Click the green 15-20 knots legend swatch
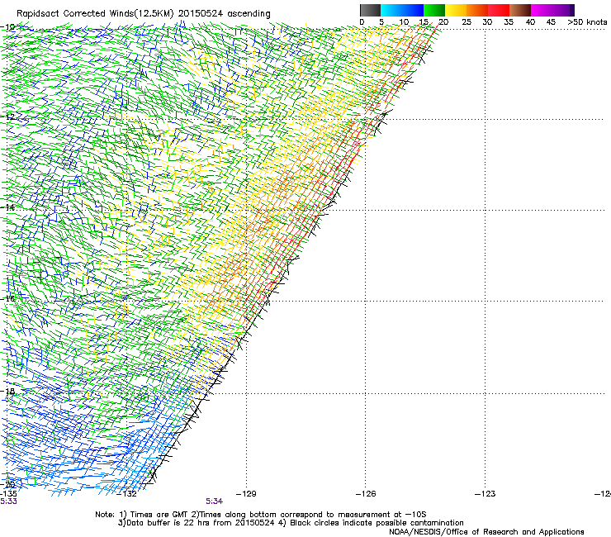The height and width of the screenshot is (537, 611). click(434, 10)
